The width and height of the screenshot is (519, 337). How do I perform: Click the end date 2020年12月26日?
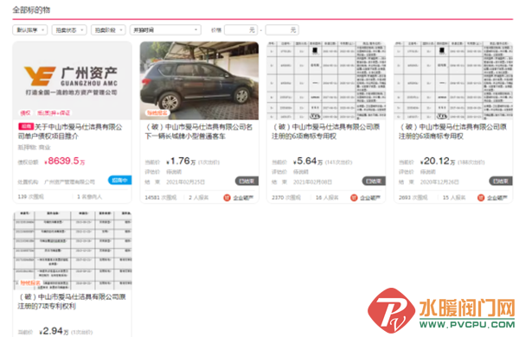439,182
